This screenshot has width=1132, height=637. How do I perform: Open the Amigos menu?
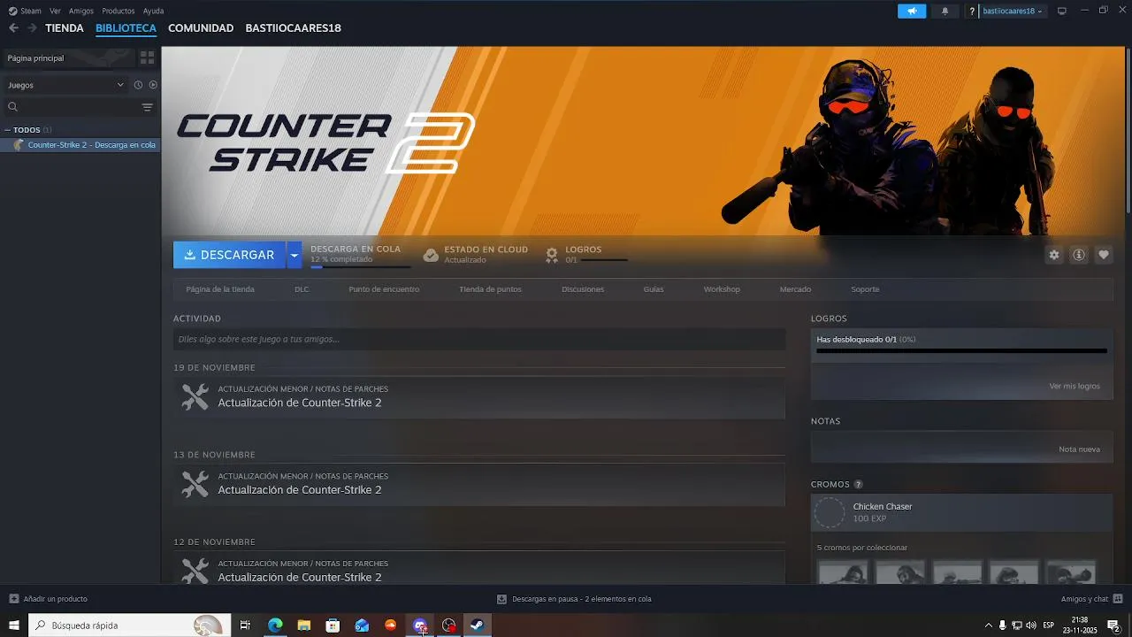point(81,11)
